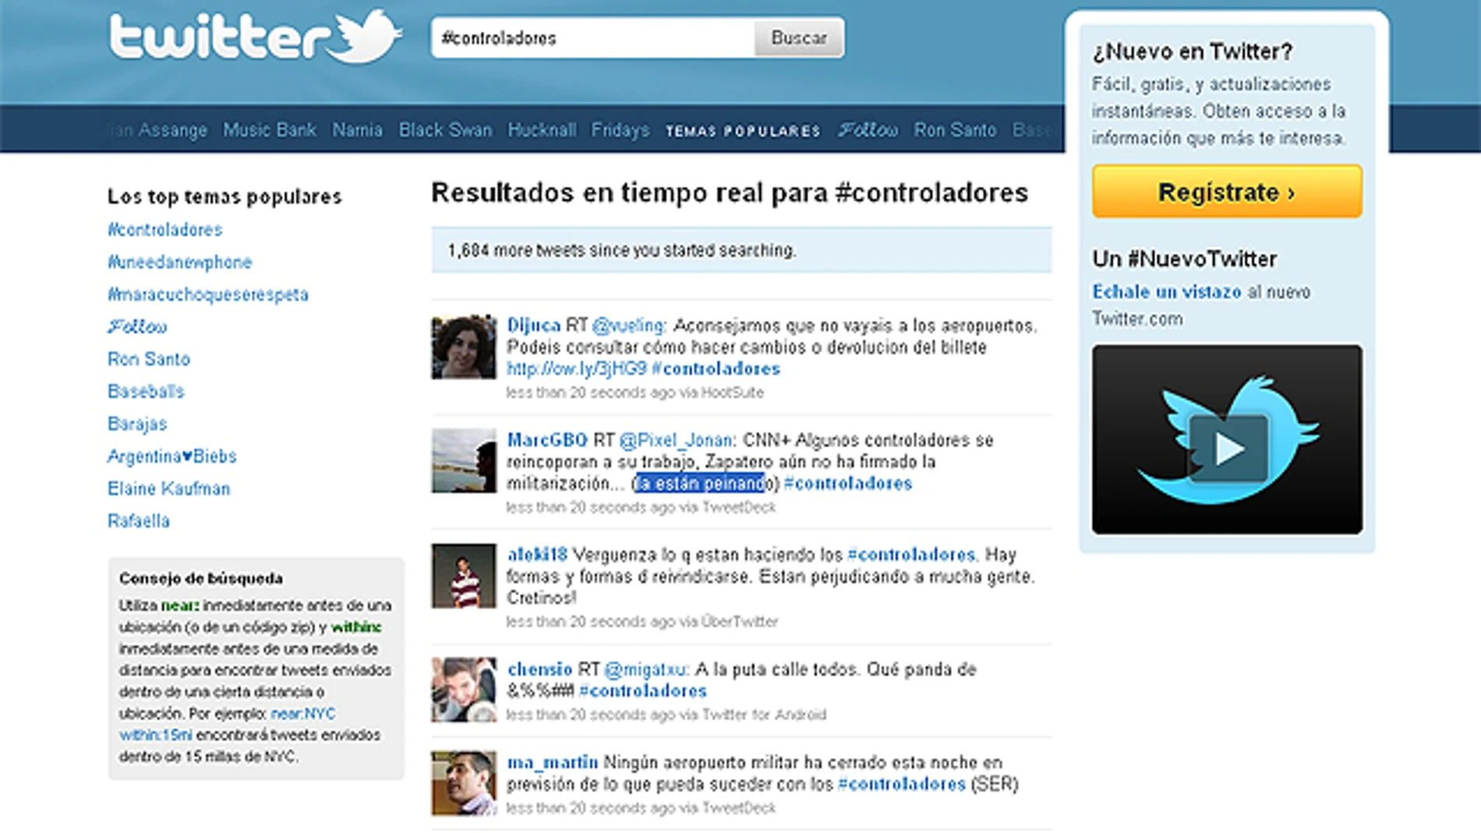This screenshot has width=1481, height=833.
Task: Click the Regístrate button
Action: pyautogui.click(x=1227, y=192)
